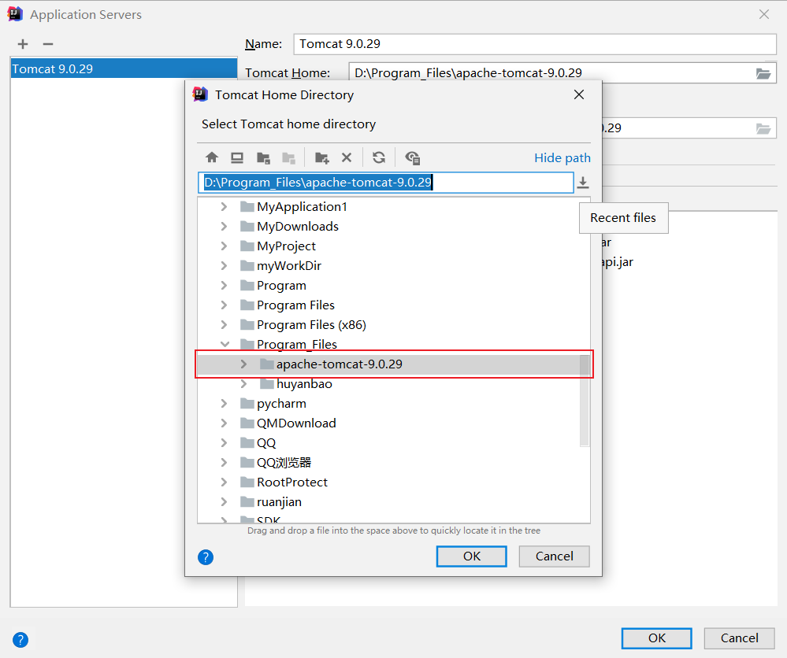
Task: Select the Program_Files folder row
Action: (x=394, y=344)
